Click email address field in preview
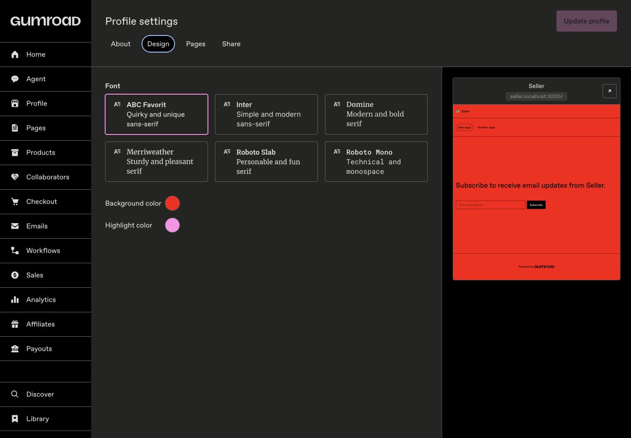The width and height of the screenshot is (631, 438). pyautogui.click(x=490, y=205)
